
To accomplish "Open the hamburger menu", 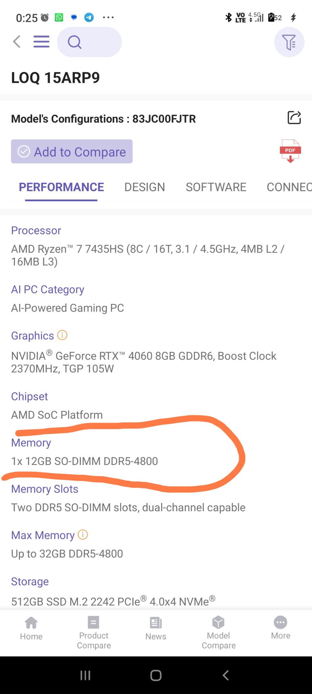I will 41,42.
